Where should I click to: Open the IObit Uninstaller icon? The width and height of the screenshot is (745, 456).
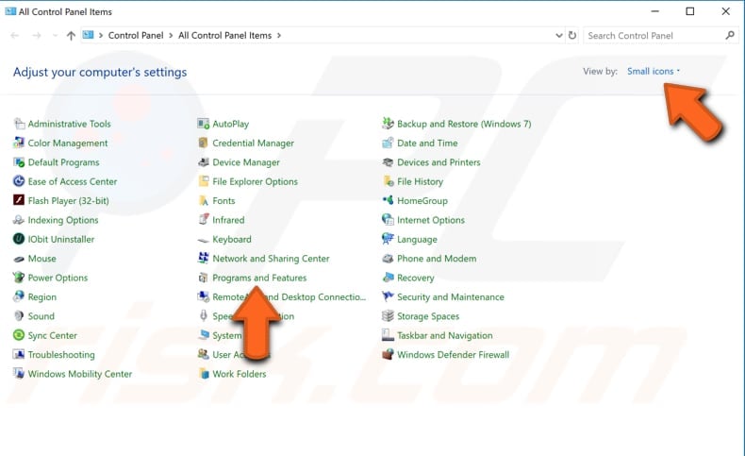coord(19,239)
